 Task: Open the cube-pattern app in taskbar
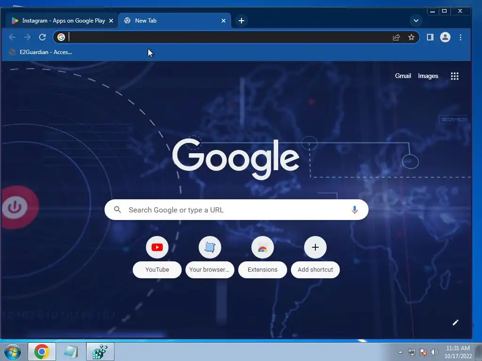(100, 352)
